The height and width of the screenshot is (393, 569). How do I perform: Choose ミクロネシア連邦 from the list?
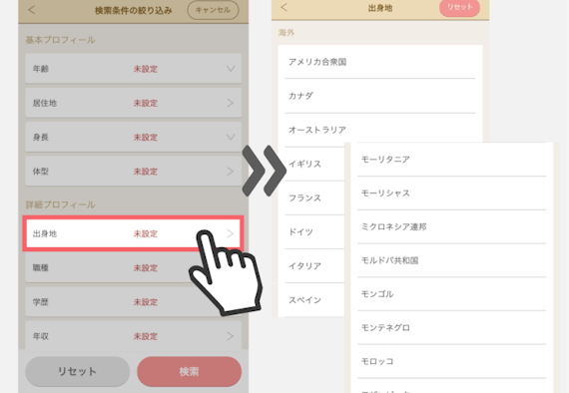point(452,226)
